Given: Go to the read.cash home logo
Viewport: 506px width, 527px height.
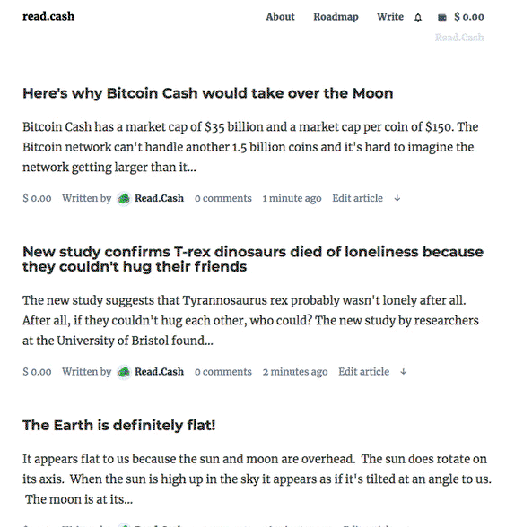Looking at the screenshot, I should 48,16.
